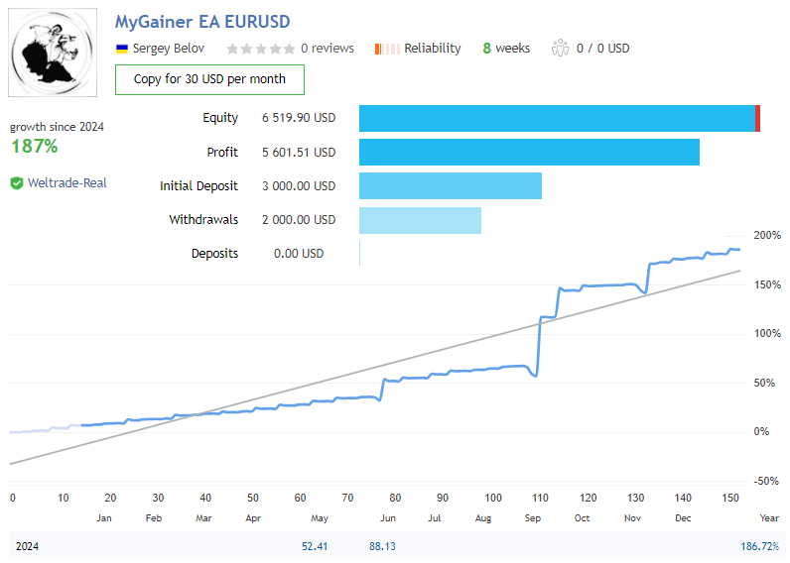The image size is (790, 563).
Task: Click the 0 / 0 USD subscribers value
Action: (603, 49)
